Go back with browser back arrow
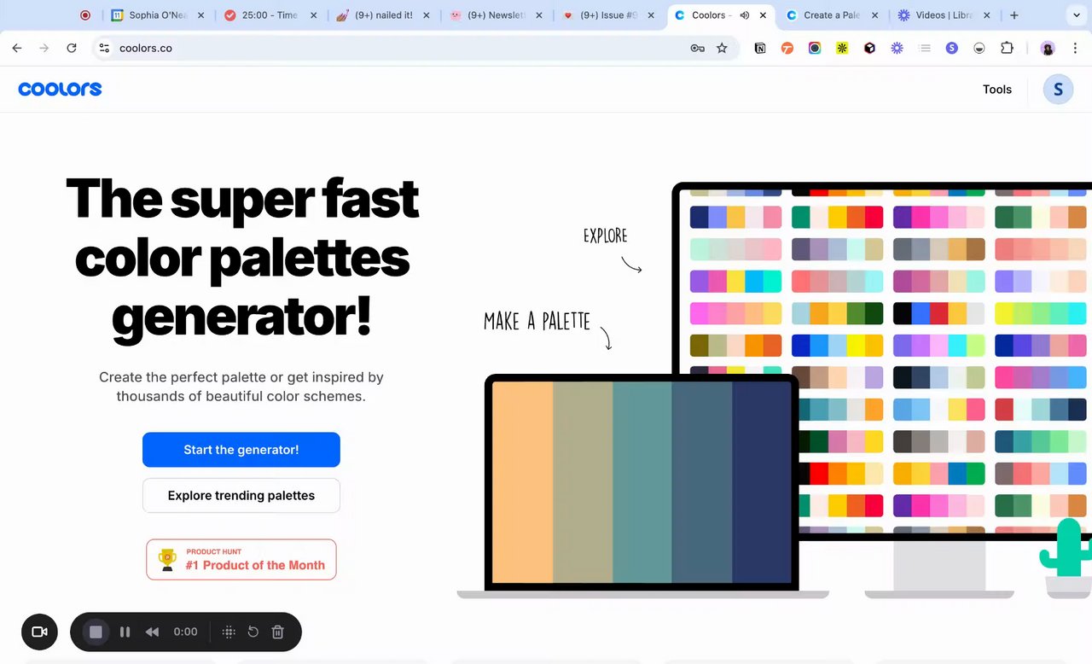The image size is (1092, 664). pyautogui.click(x=17, y=48)
